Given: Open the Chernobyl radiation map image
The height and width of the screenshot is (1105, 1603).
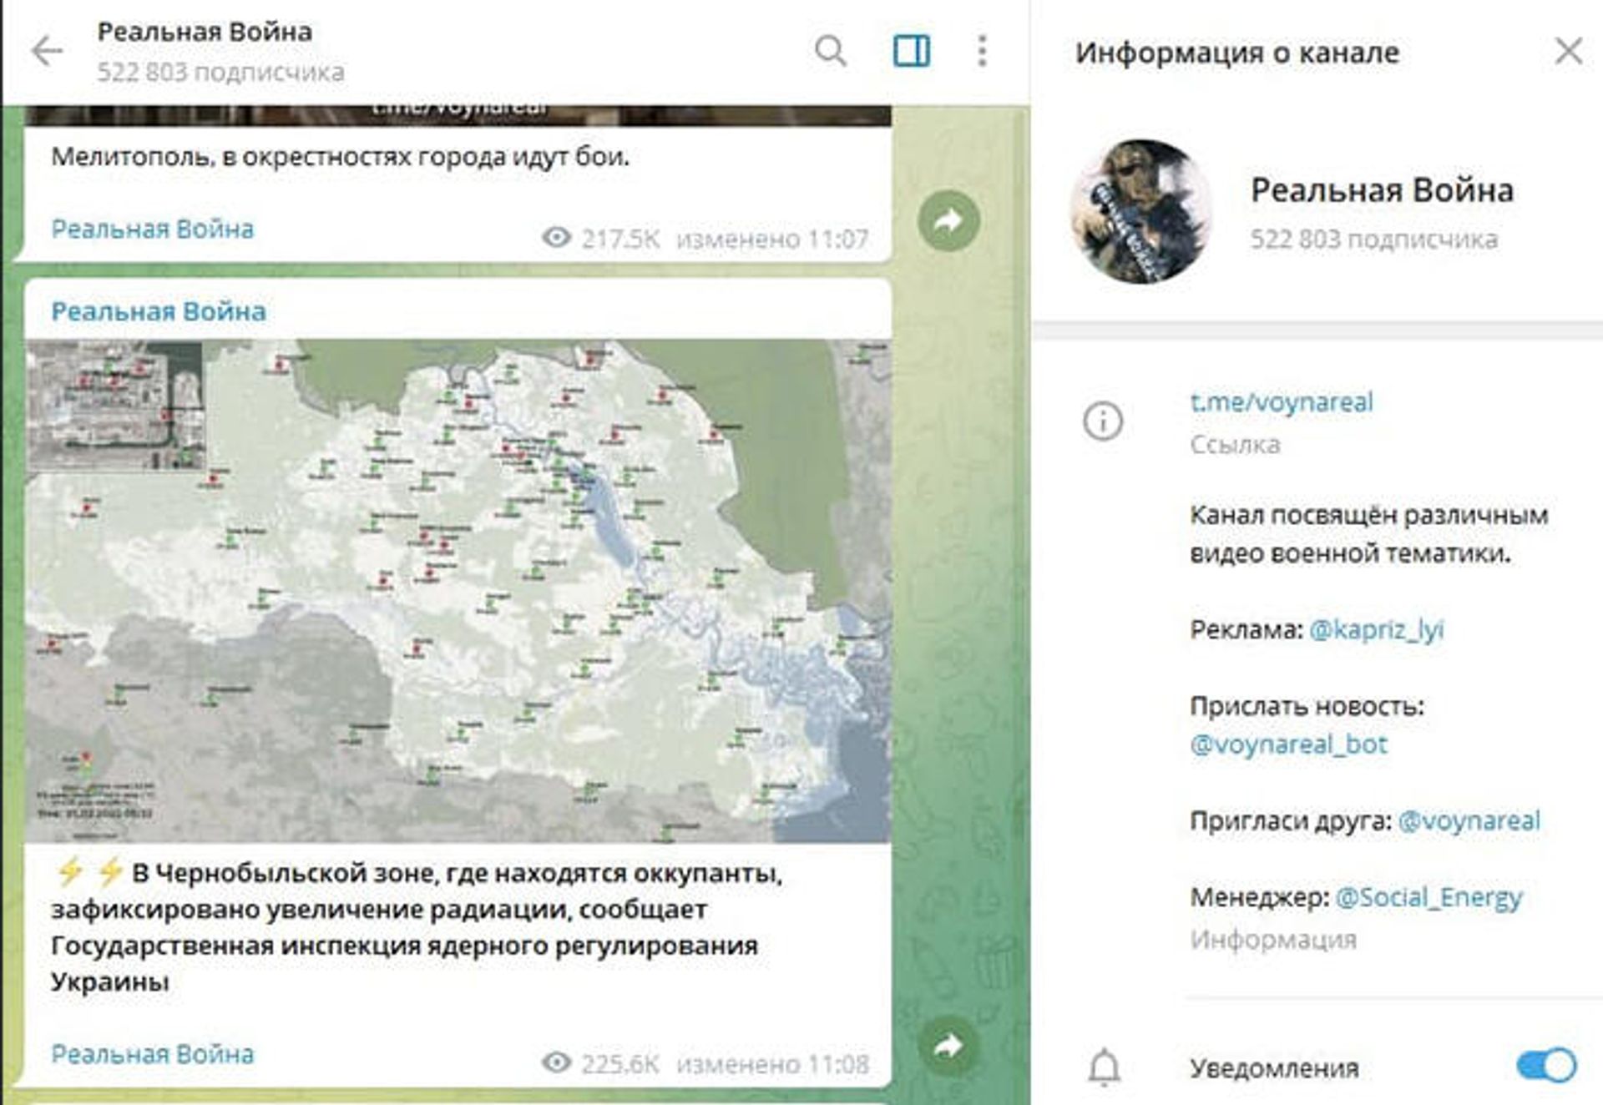Looking at the screenshot, I should 458,590.
